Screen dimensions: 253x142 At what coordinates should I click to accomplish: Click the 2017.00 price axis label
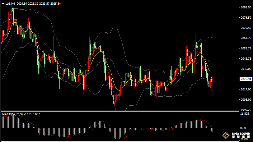pyautogui.click(x=246, y=89)
